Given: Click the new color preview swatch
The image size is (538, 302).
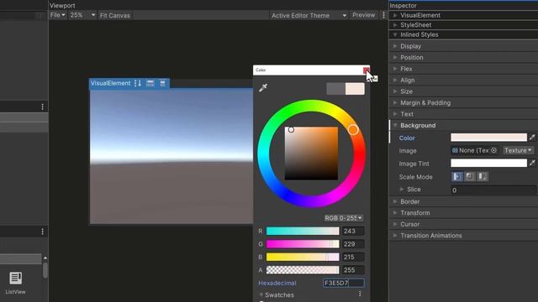Looking at the screenshot, I should point(355,89).
